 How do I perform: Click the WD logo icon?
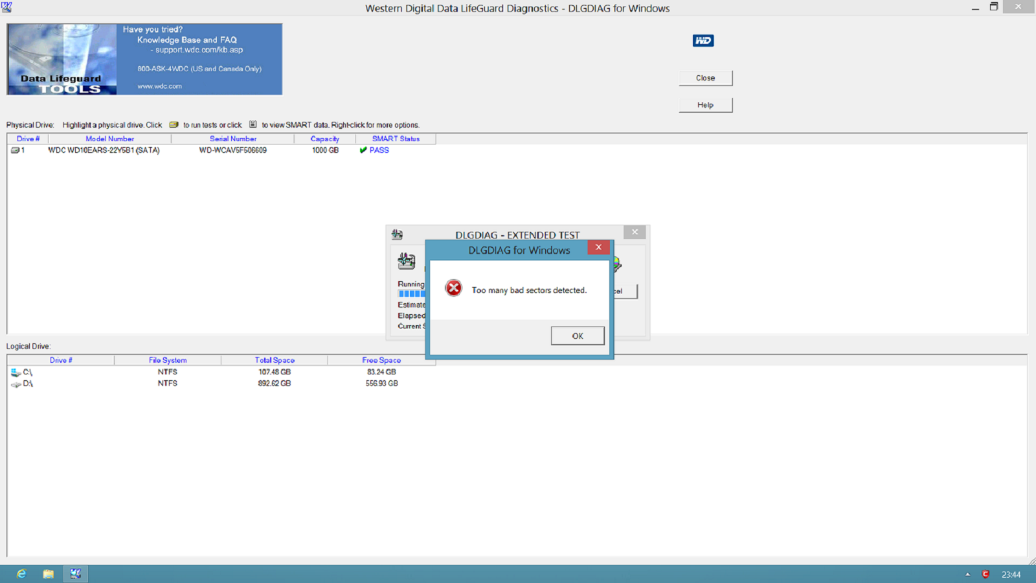(x=703, y=41)
